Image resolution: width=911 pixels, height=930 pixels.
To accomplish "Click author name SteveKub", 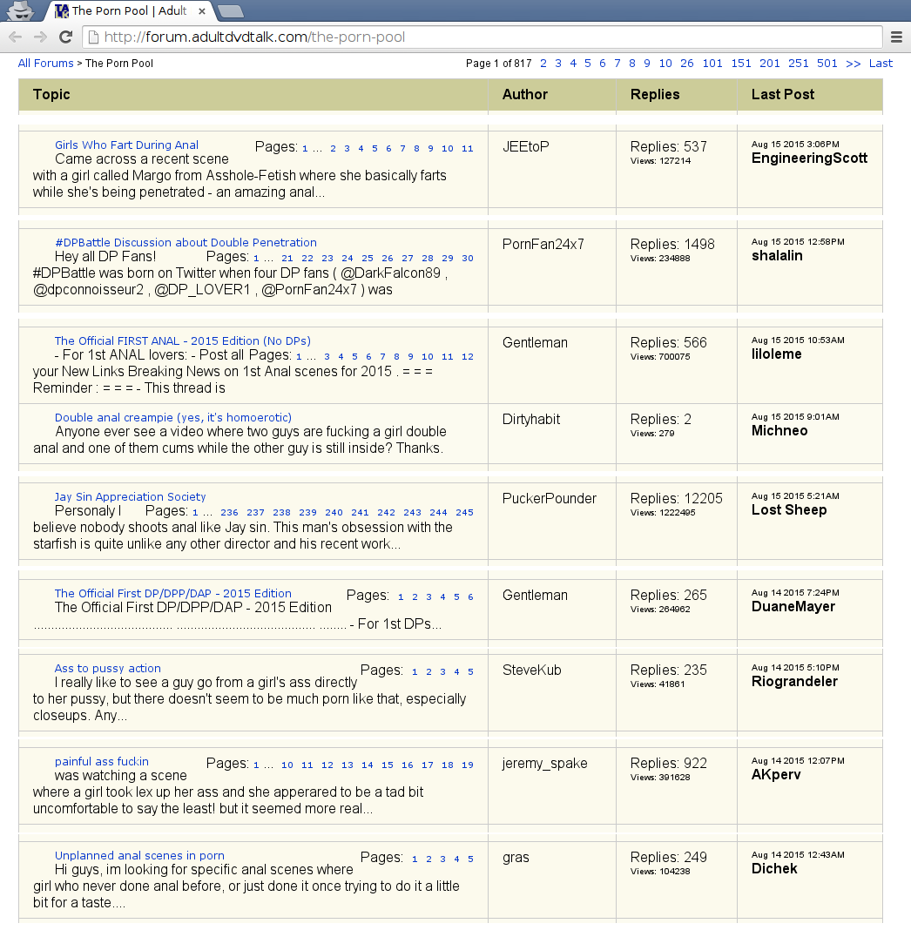I will pos(531,671).
